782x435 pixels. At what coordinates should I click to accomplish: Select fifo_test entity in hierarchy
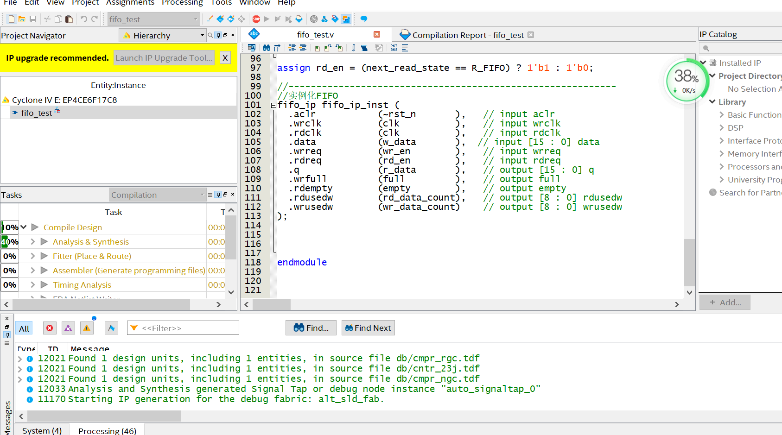[37, 113]
